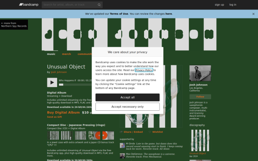Add album to Wishlist
The height and width of the screenshot is (161, 258).
click(157, 132)
